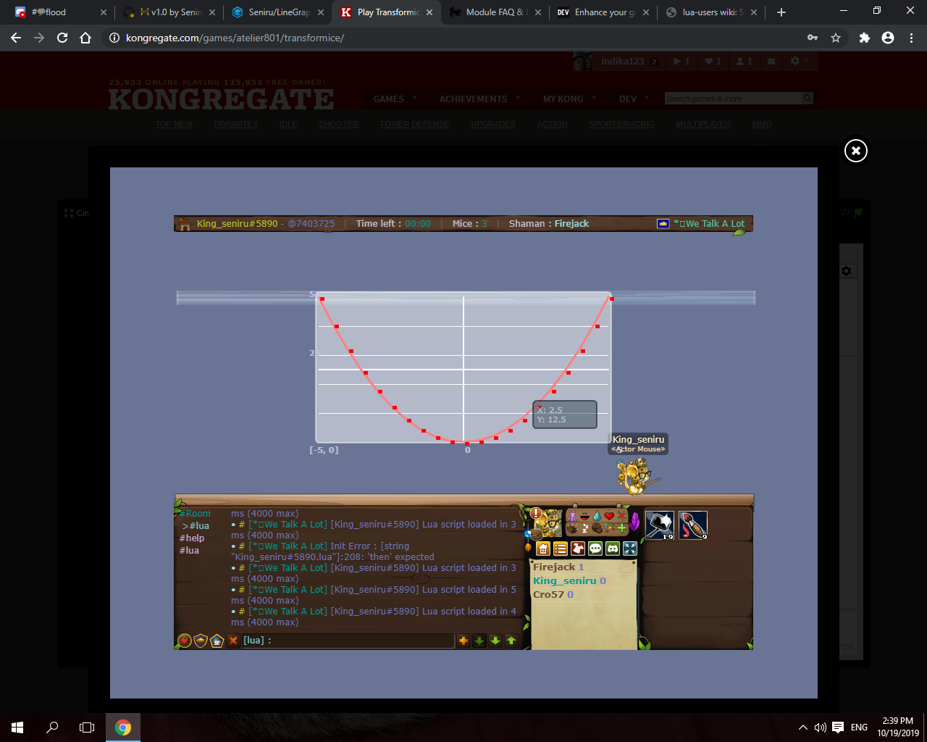Focus the [lua] chat input field
Screen dimensions: 927x742
(x=348, y=641)
